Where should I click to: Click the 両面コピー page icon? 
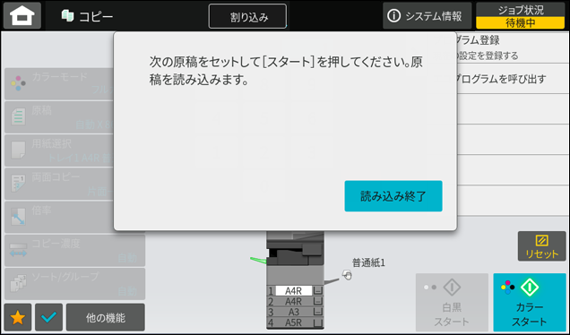pos(18,184)
